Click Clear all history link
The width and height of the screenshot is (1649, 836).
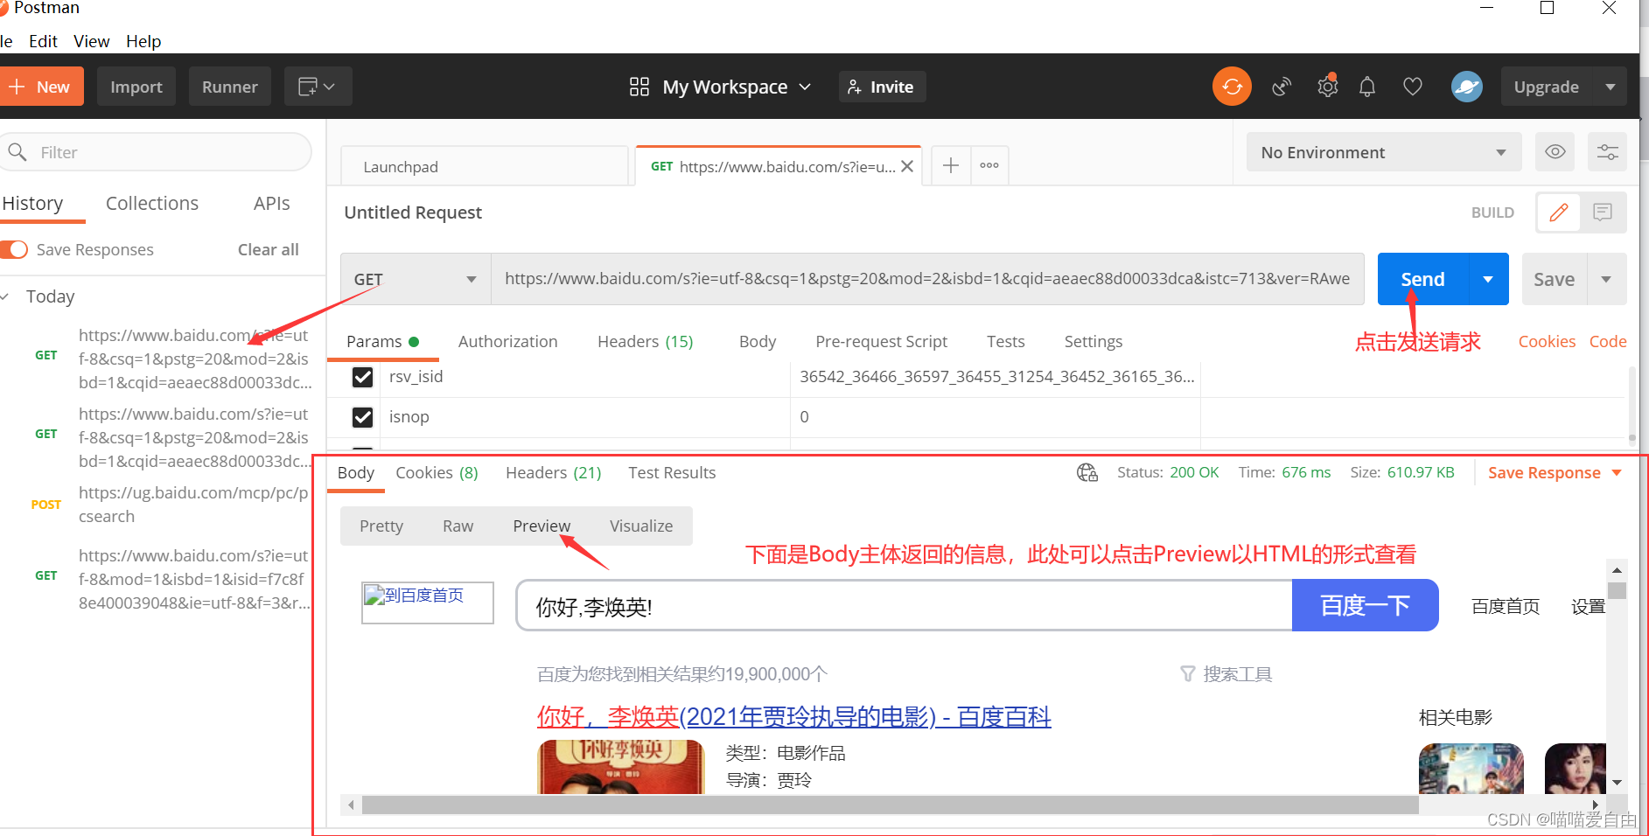coord(268,249)
